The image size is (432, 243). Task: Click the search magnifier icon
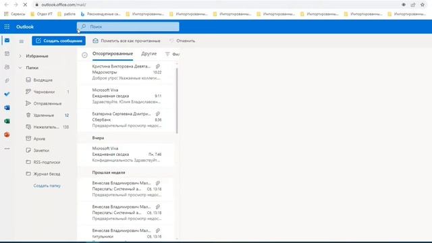(x=83, y=26)
